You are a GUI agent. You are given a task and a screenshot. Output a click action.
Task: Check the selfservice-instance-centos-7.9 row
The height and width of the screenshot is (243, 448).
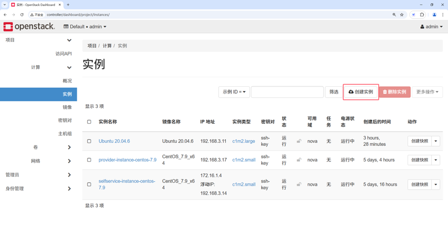coord(89,184)
